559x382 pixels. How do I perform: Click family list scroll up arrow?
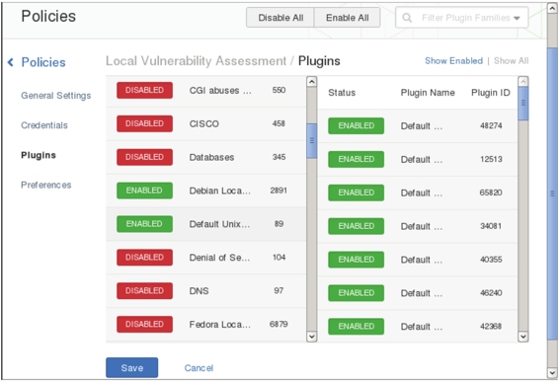(311, 82)
